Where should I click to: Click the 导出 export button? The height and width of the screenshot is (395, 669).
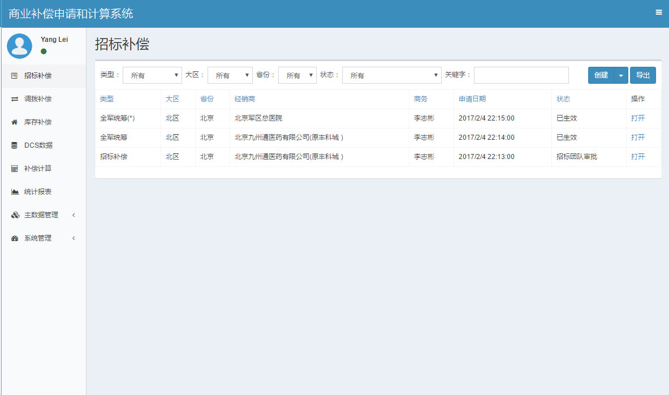coord(643,75)
